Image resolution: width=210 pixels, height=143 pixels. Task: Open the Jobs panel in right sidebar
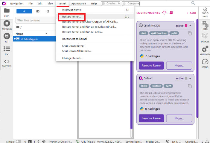(205, 24)
